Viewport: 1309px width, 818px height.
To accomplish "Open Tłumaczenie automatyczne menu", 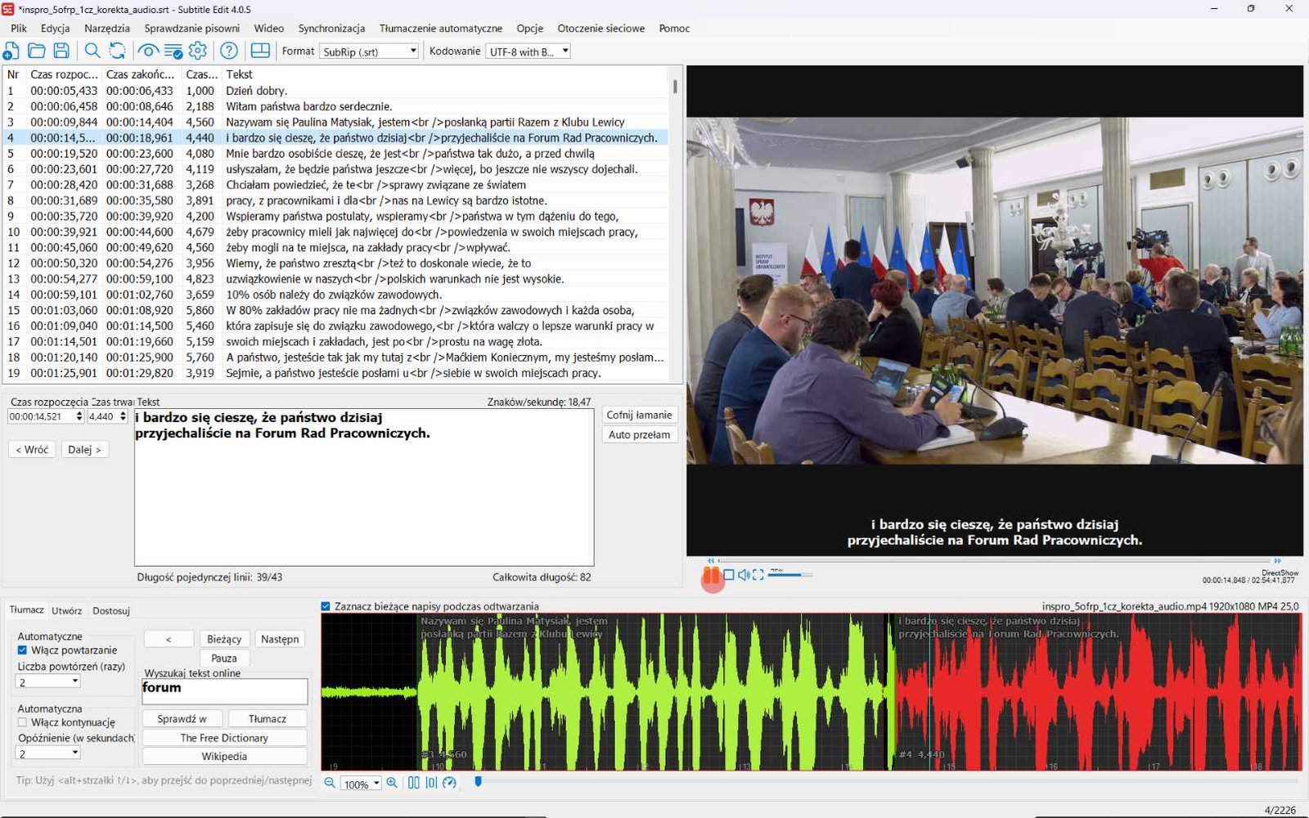I will point(441,28).
